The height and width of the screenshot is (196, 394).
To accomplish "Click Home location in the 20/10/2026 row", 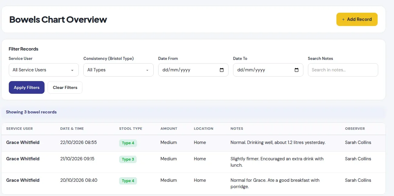I will [x=200, y=180].
